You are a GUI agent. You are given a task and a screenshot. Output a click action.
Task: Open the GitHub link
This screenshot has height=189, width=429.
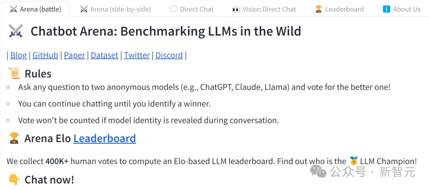pos(45,55)
